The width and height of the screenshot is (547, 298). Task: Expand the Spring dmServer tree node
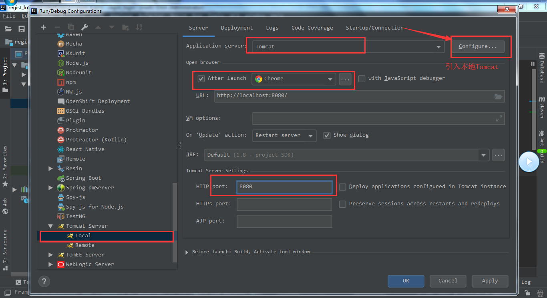[50, 188]
